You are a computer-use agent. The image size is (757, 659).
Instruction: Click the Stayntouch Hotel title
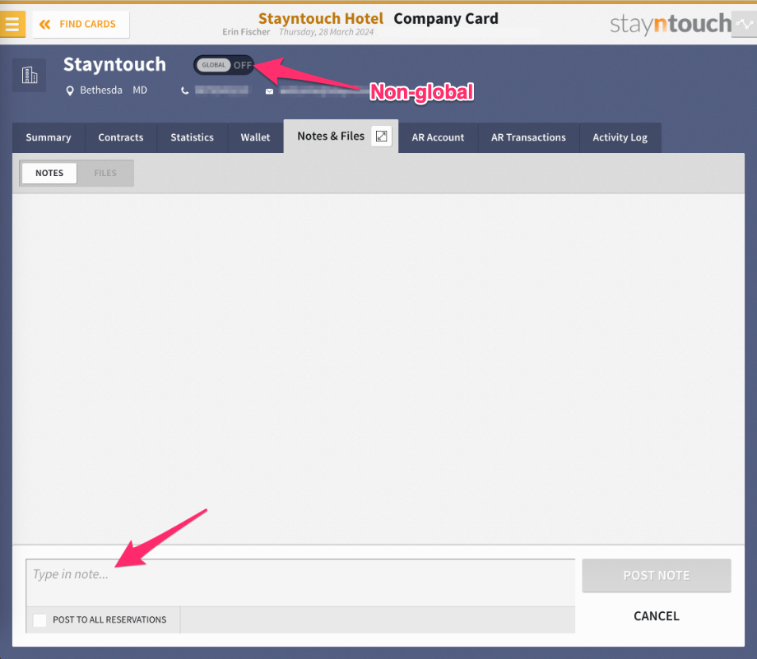(321, 19)
